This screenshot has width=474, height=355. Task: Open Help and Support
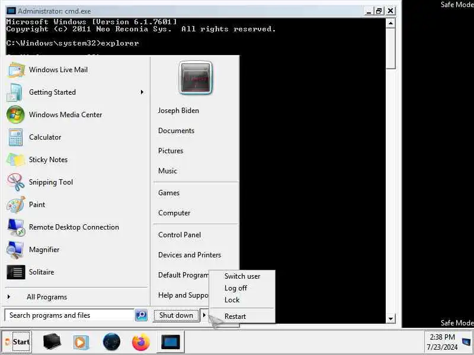(x=183, y=295)
